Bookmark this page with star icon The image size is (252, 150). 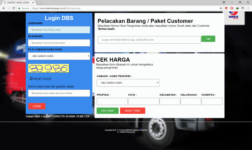(221, 8)
